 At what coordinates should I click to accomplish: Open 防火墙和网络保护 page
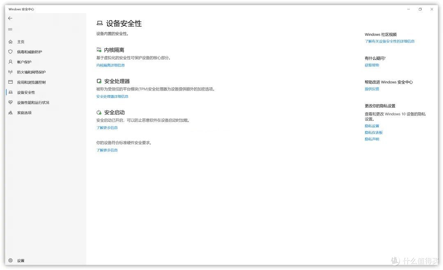pos(31,72)
